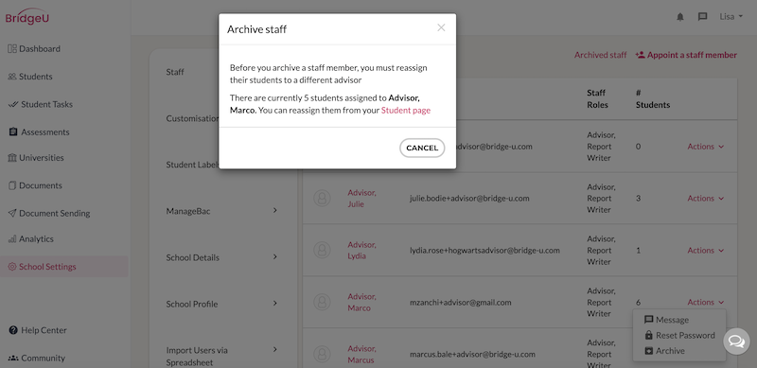Open Advisor, Marcus profile link
Screen dimensions: 757x368
pos(361,354)
